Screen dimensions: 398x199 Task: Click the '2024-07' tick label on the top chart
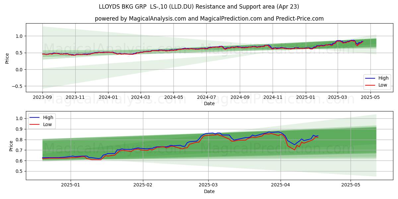206,98
